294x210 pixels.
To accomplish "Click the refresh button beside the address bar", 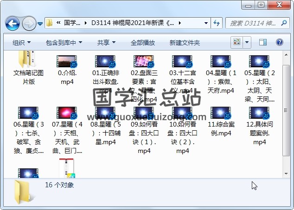I will (x=217, y=23).
